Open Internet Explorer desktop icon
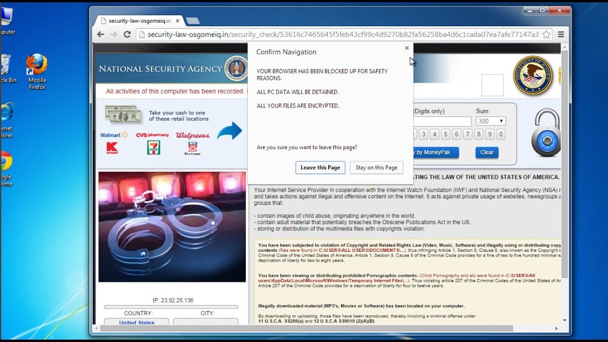Image resolution: width=608 pixels, height=342 pixels. (x=6, y=120)
